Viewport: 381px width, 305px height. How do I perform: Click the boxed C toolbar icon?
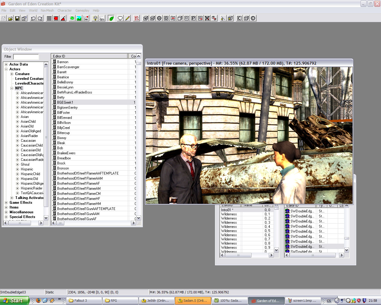239,18
